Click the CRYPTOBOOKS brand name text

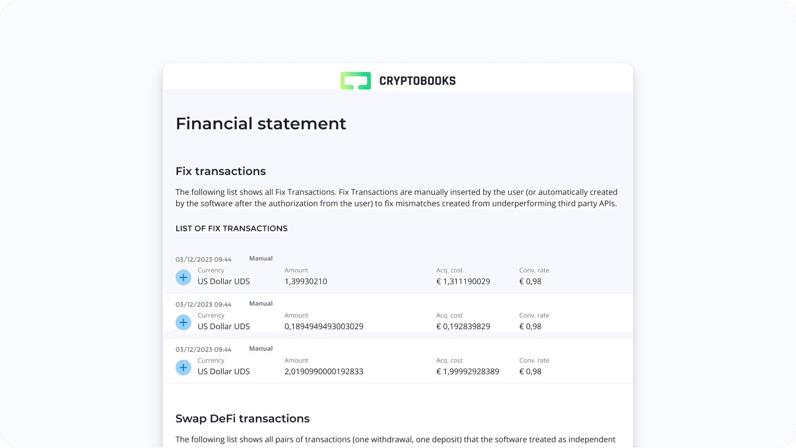pos(417,80)
